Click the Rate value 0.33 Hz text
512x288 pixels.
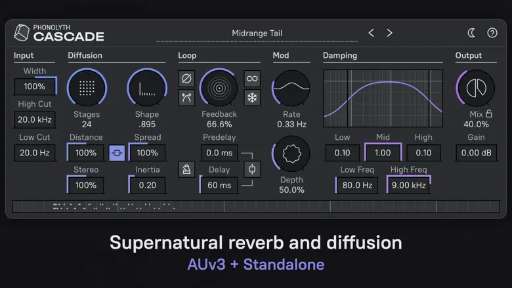(291, 124)
